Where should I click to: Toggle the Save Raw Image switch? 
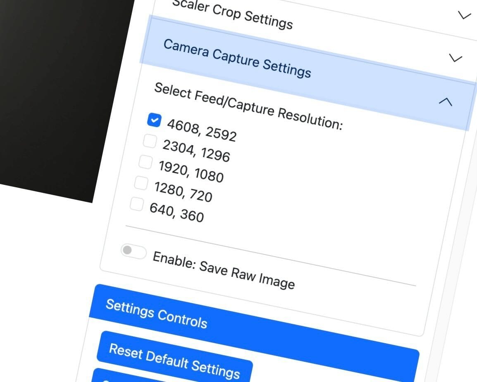click(133, 251)
